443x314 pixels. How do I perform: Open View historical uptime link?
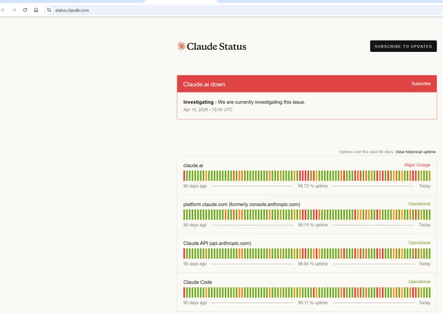416,152
